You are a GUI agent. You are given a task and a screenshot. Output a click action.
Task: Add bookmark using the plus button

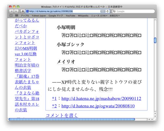pos(23,11)
